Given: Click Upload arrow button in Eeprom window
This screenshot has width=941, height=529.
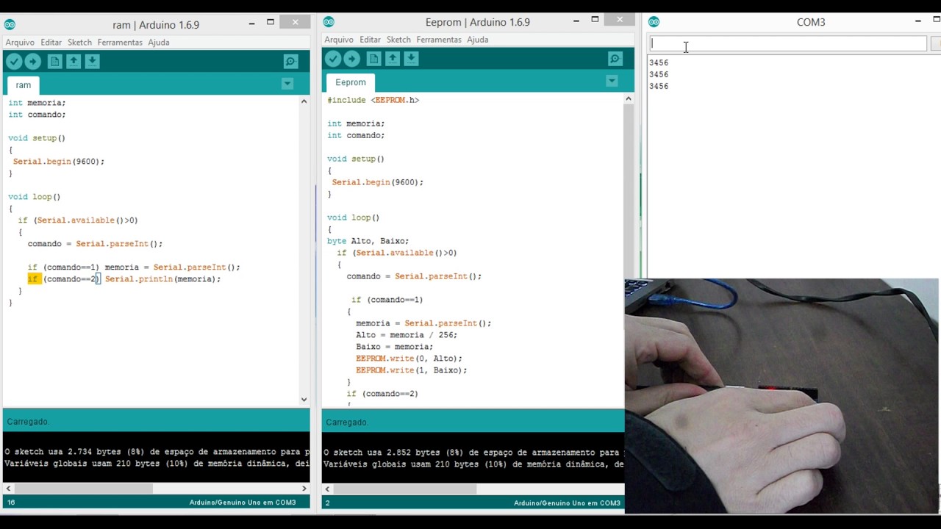Looking at the screenshot, I should coord(352,59).
